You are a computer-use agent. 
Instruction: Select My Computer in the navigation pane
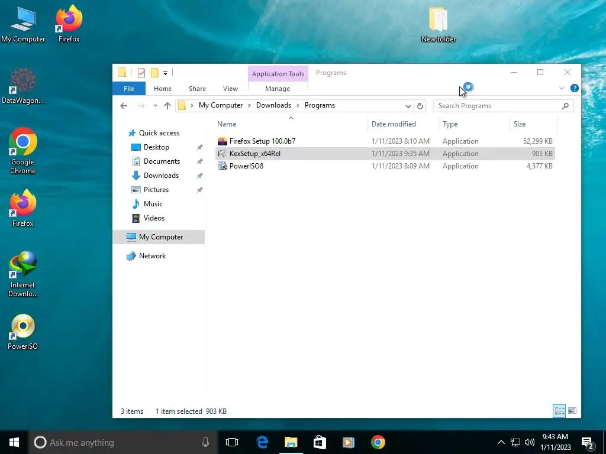point(159,237)
